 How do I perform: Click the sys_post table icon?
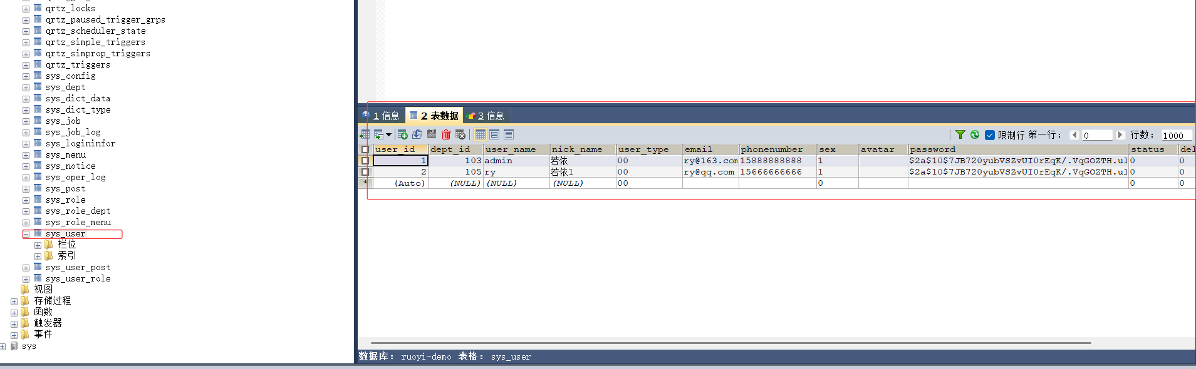tap(38, 188)
